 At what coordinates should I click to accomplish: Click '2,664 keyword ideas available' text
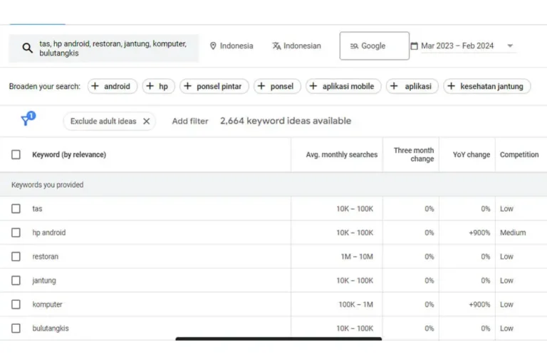pos(286,121)
